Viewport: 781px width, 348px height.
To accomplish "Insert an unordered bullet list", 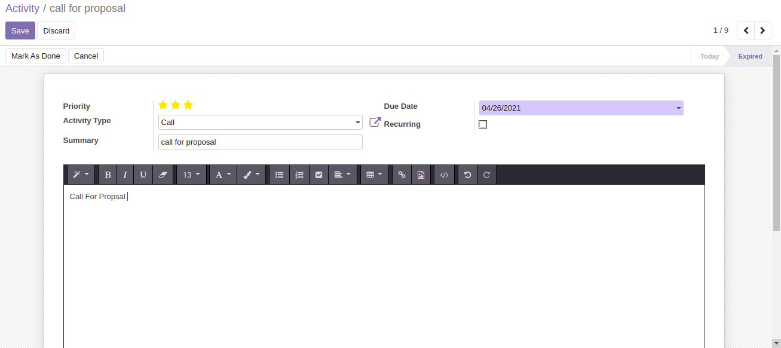I will (x=279, y=175).
